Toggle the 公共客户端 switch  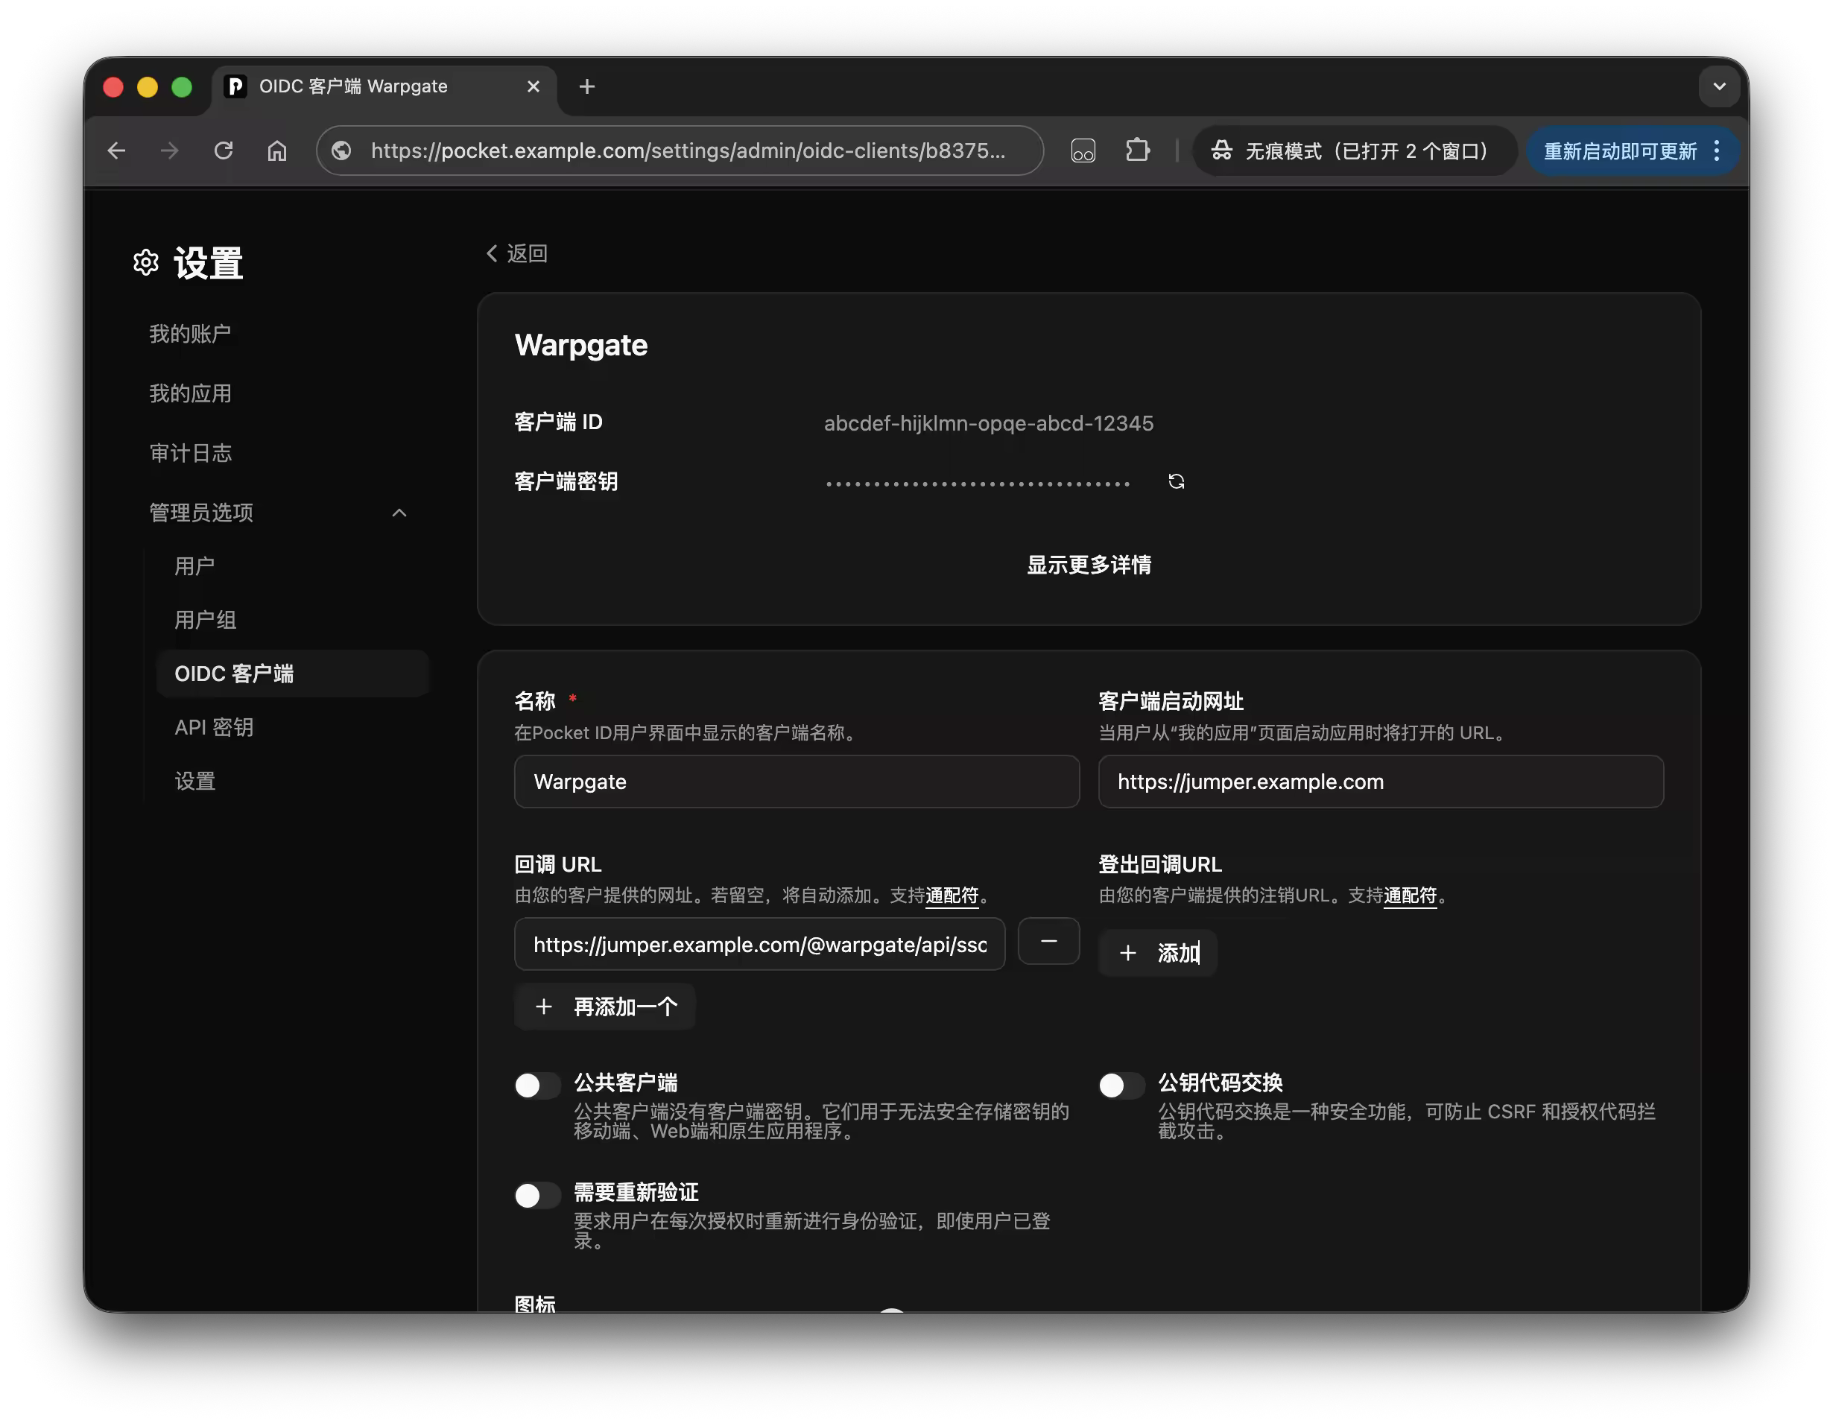[x=537, y=1085]
